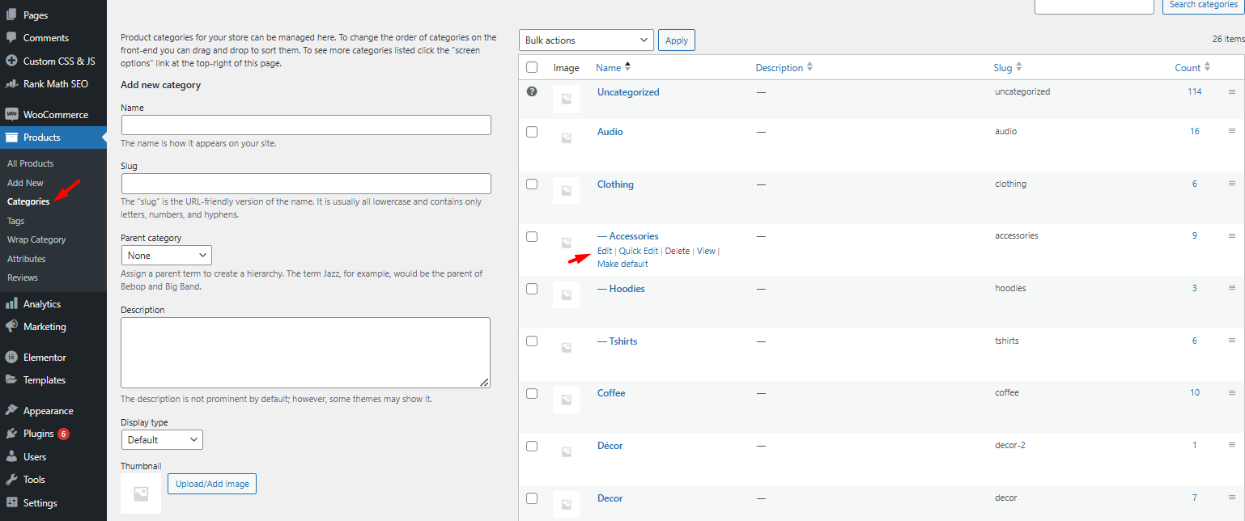This screenshot has height=521, width=1245.
Task: Click the Rank Math SEO icon
Action: coord(11,84)
